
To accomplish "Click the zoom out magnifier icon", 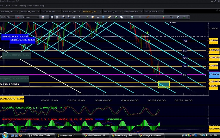I will (x=69, y=17).
